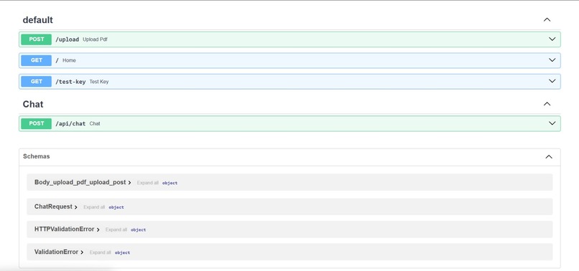Screen dimensions: 579x271
Task: Click the 'object' label of ValidationError
Action: click(122, 253)
